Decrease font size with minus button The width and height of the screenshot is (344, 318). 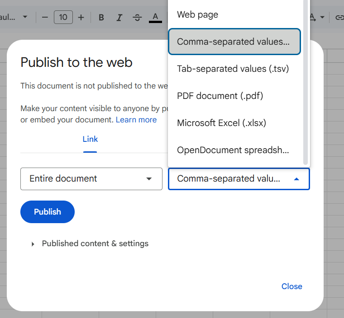pos(45,18)
